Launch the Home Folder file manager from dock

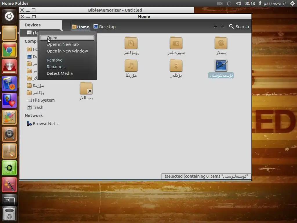click(9, 33)
